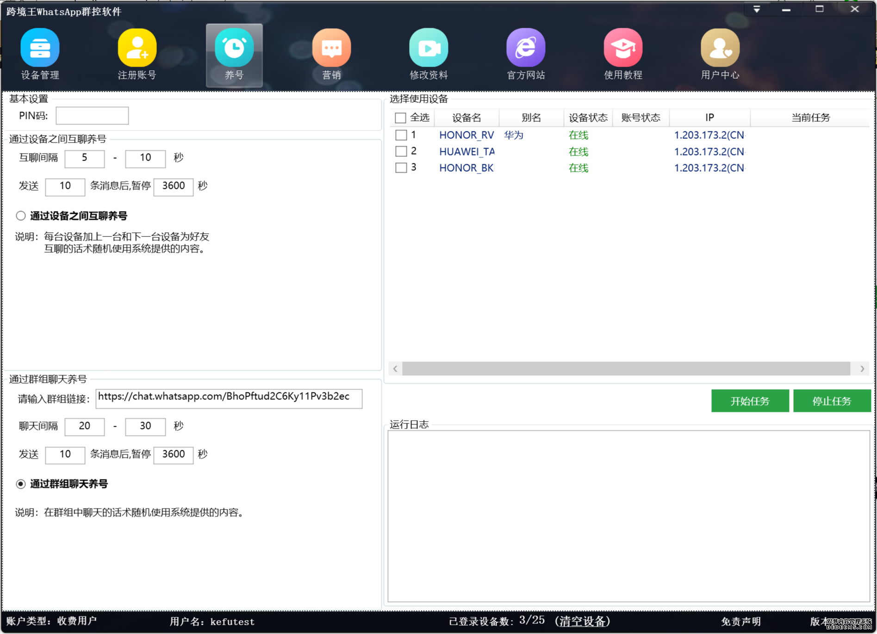Click the device list scroll right arrow
Viewport: 877px width, 634px height.
[x=862, y=369]
